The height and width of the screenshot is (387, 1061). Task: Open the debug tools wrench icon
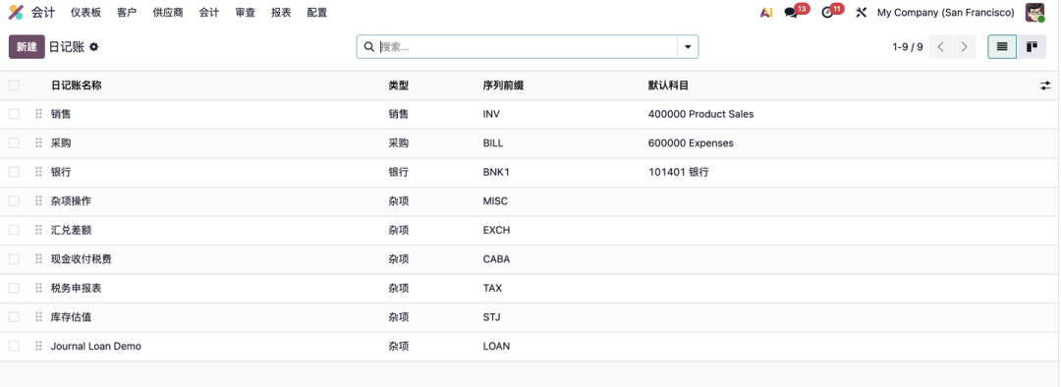(861, 12)
